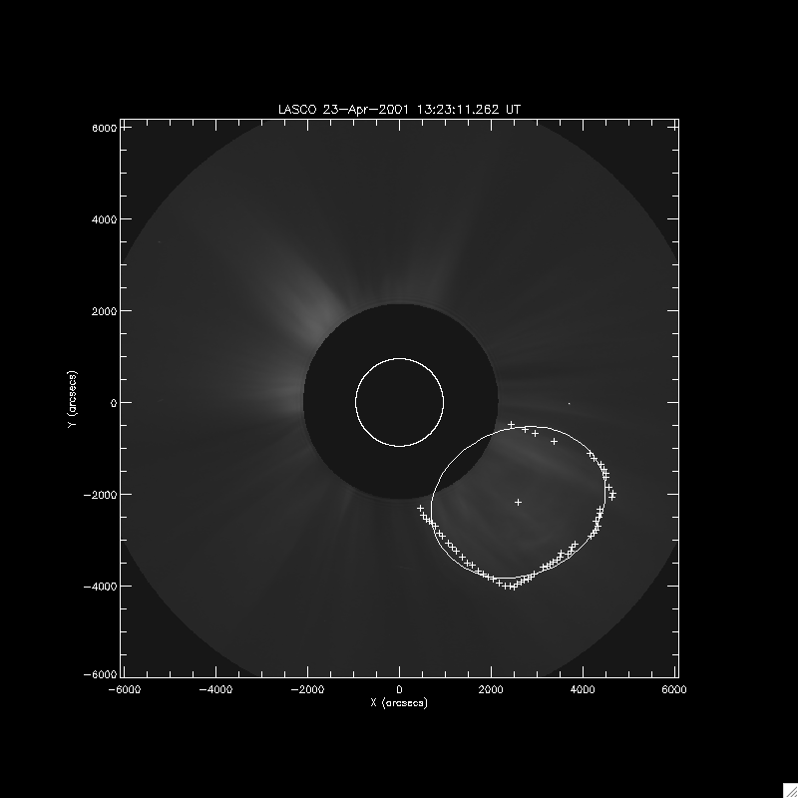Pick the leftmost plus marker on the CME front

[420, 508]
